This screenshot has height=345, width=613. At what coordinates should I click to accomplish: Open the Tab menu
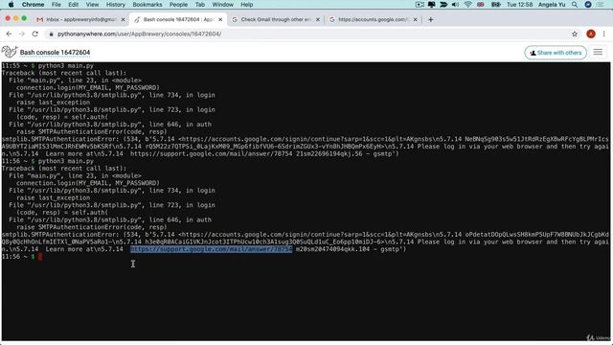(x=200, y=4)
